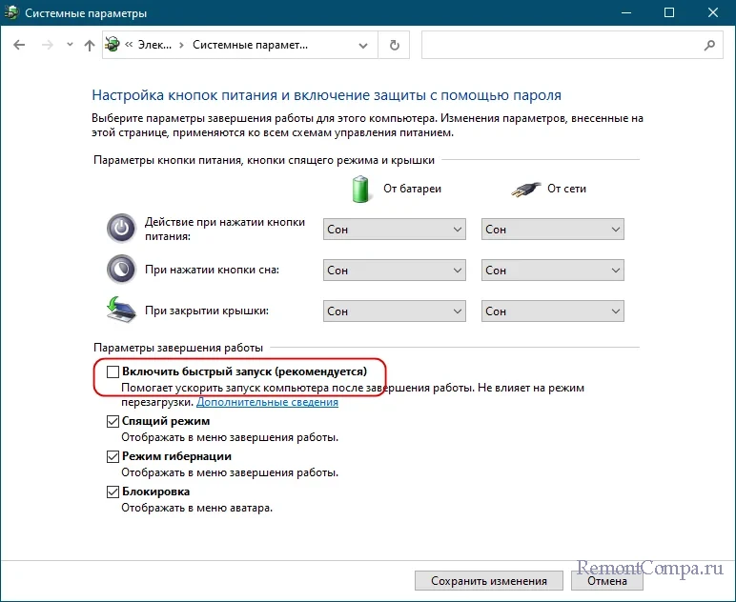
Task: Open sleep button dropdown under 'От батареи'
Action: click(x=395, y=271)
